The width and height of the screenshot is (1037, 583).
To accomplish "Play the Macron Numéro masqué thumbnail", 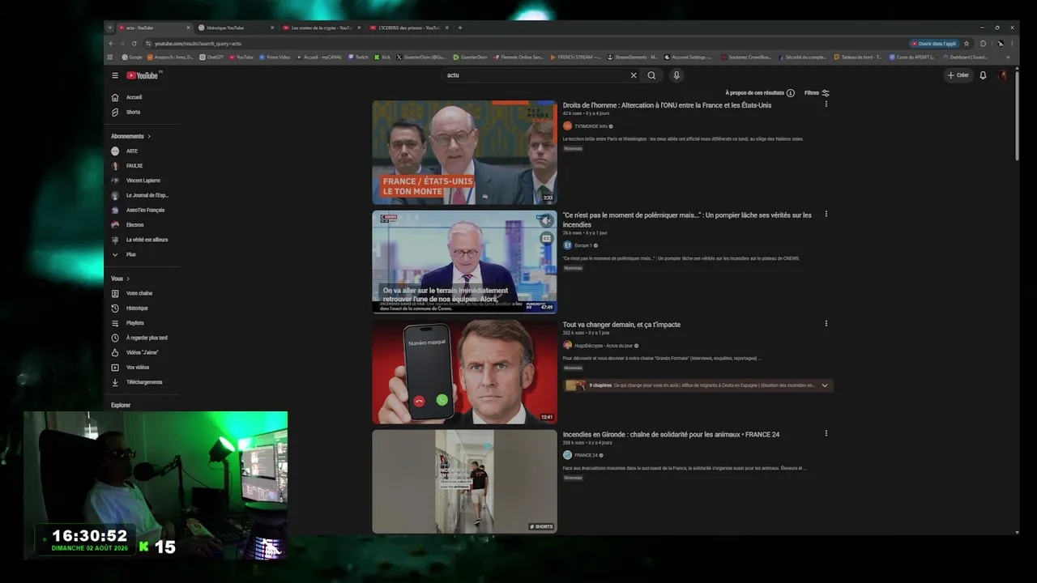I will (x=464, y=372).
